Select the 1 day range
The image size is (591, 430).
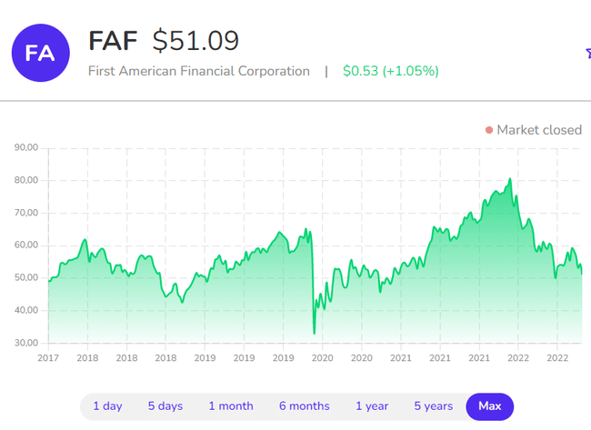pyautogui.click(x=107, y=406)
